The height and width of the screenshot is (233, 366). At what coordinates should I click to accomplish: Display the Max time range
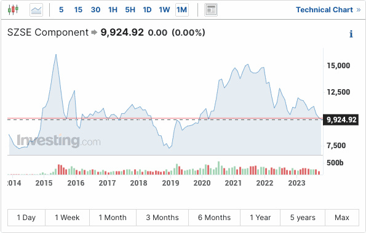click(342, 218)
